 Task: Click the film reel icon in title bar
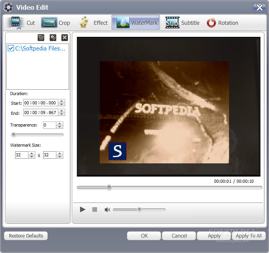pos(8,7)
